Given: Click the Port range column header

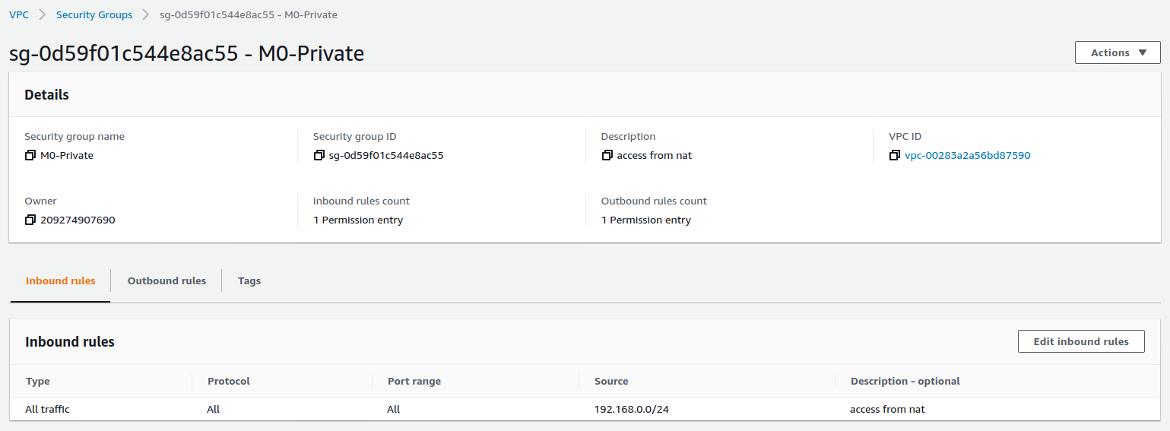Looking at the screenshot, I should 414,382.
